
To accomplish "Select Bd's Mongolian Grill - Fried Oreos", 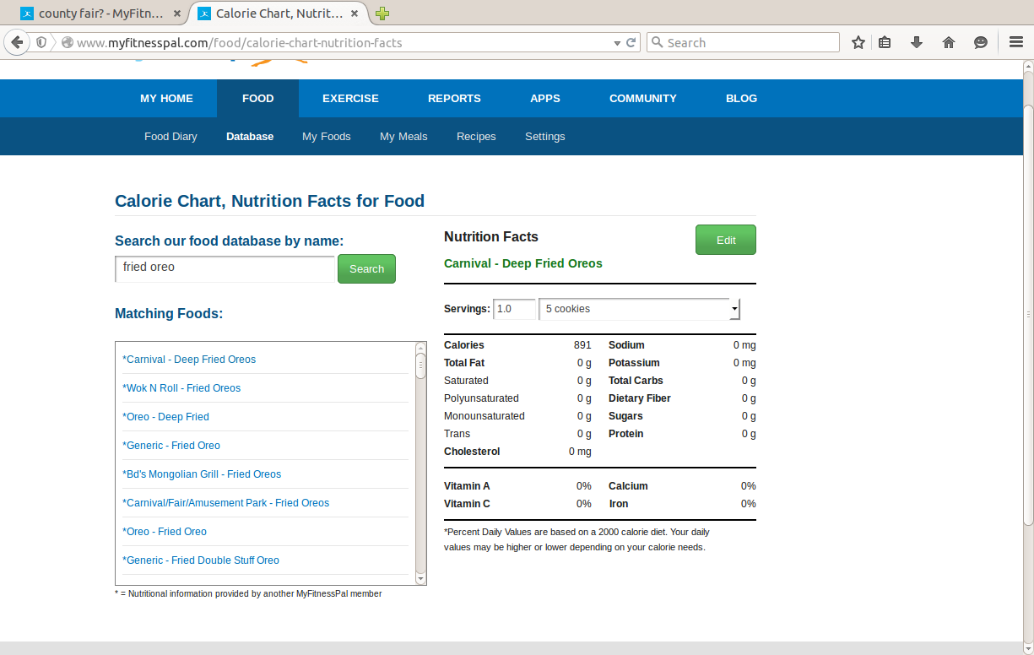I will (202, 474).
